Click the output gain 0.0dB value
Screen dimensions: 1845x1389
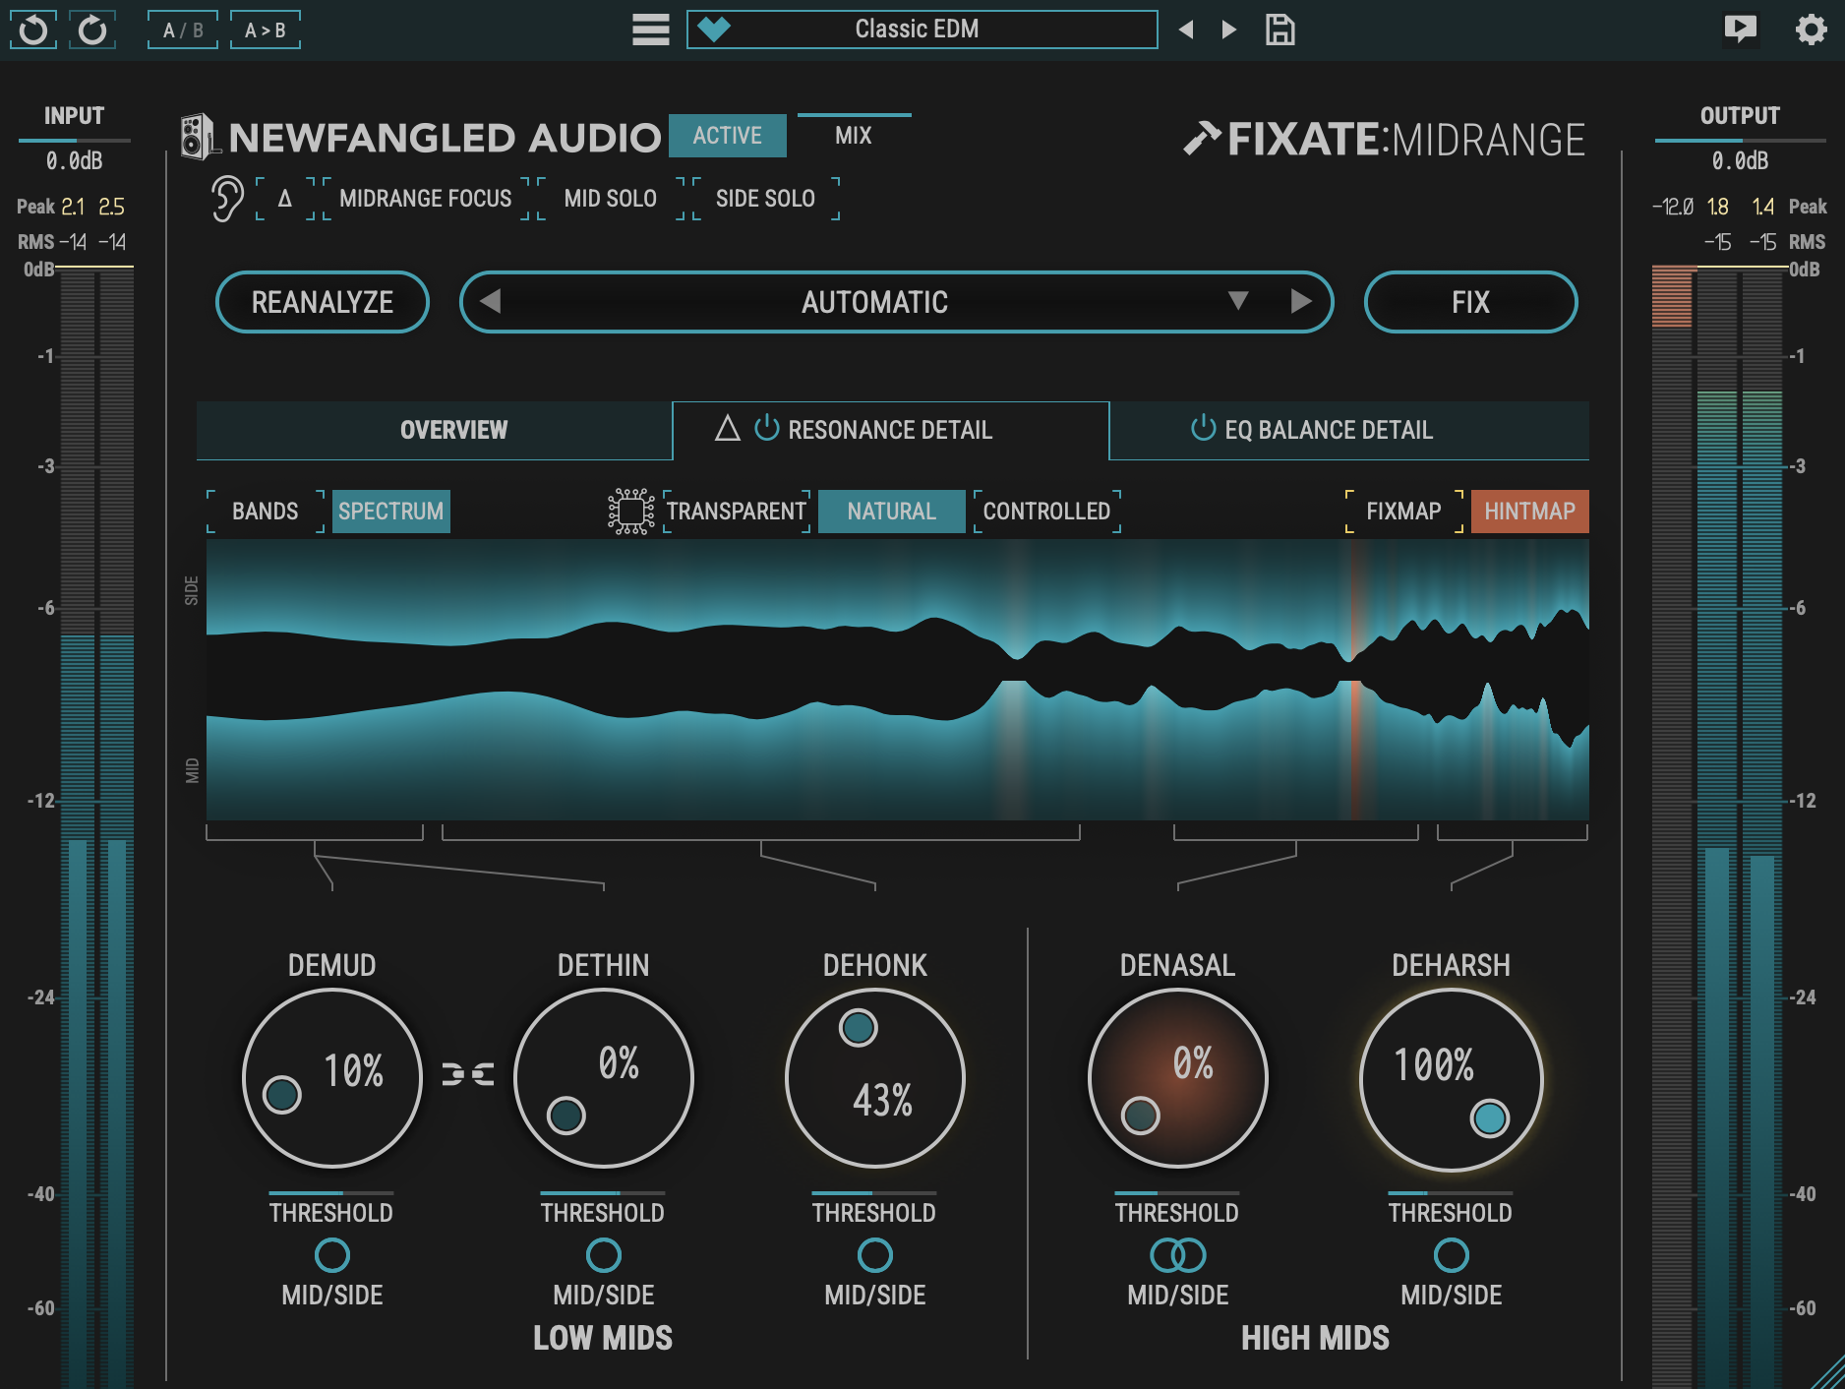click(x=1740, y=160)
